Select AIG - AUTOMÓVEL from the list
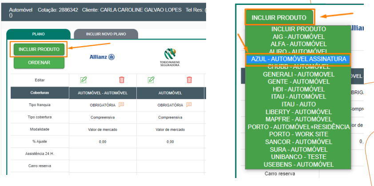The image size is (374, 186). [x=298, y=37]
